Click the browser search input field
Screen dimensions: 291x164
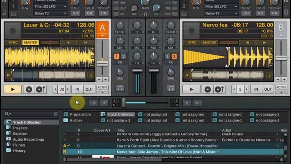point(32,114)
